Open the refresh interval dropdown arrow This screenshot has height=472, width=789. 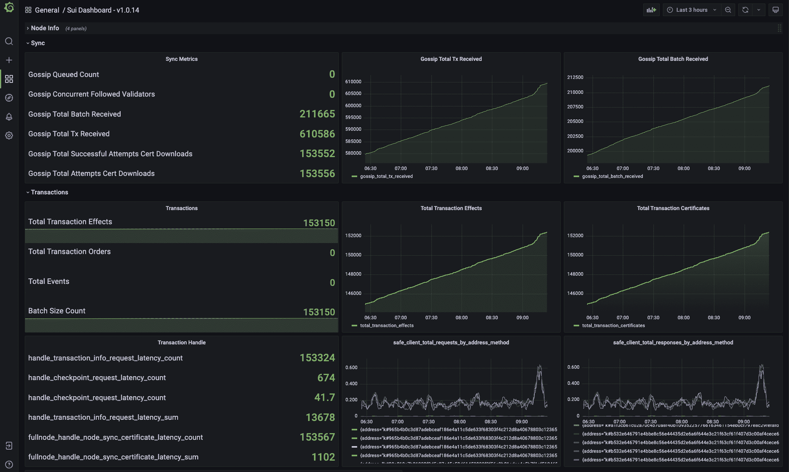(x=759, y=10)
